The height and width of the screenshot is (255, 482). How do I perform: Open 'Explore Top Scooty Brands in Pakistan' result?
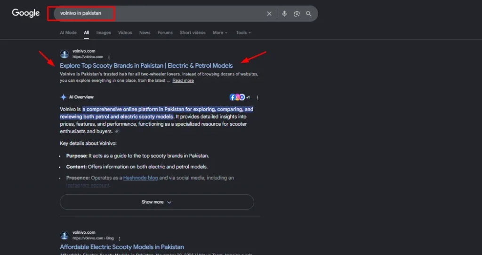[146, 65]
